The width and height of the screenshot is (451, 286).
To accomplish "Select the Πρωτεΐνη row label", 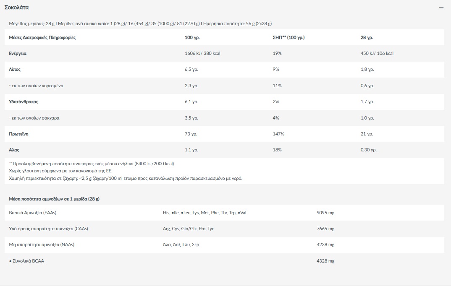I will 18,134.
